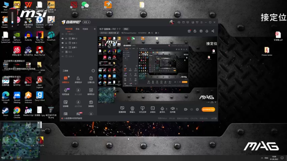Add 直播伴侣 screen capture source

[x=122, y=109]
